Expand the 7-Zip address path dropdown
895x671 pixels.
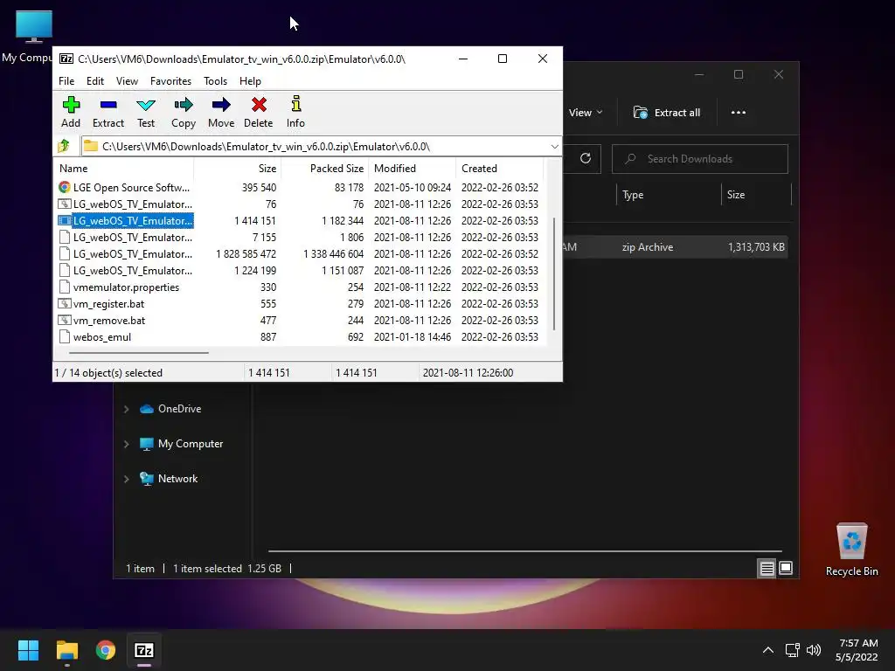(x=554, y=147)
